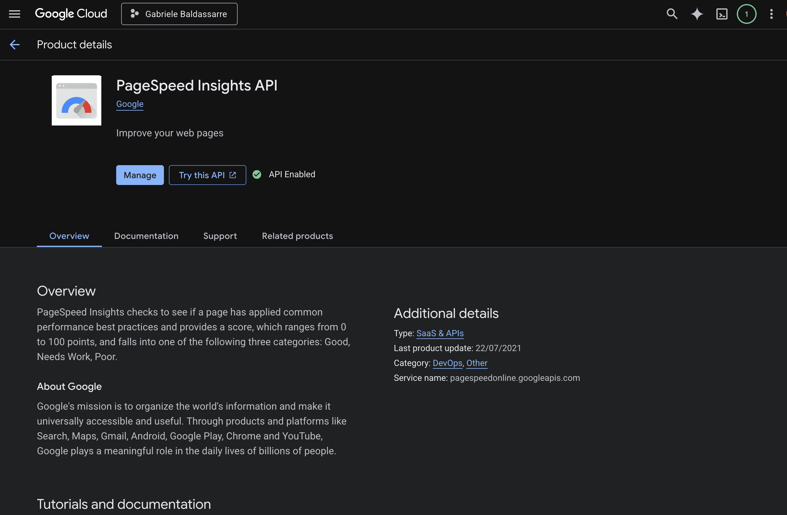Open the three-dot settings menu

(x=771, y=14)
